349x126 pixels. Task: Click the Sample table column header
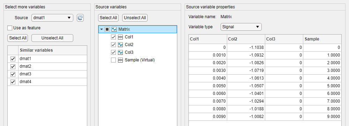coord(322,39)
